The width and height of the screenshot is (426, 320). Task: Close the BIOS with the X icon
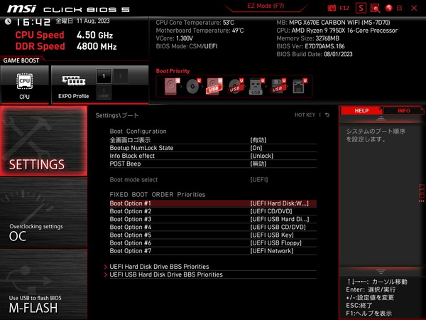(x=414, y=8)
